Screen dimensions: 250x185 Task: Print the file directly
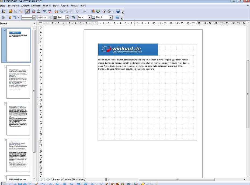click(39, 11)
